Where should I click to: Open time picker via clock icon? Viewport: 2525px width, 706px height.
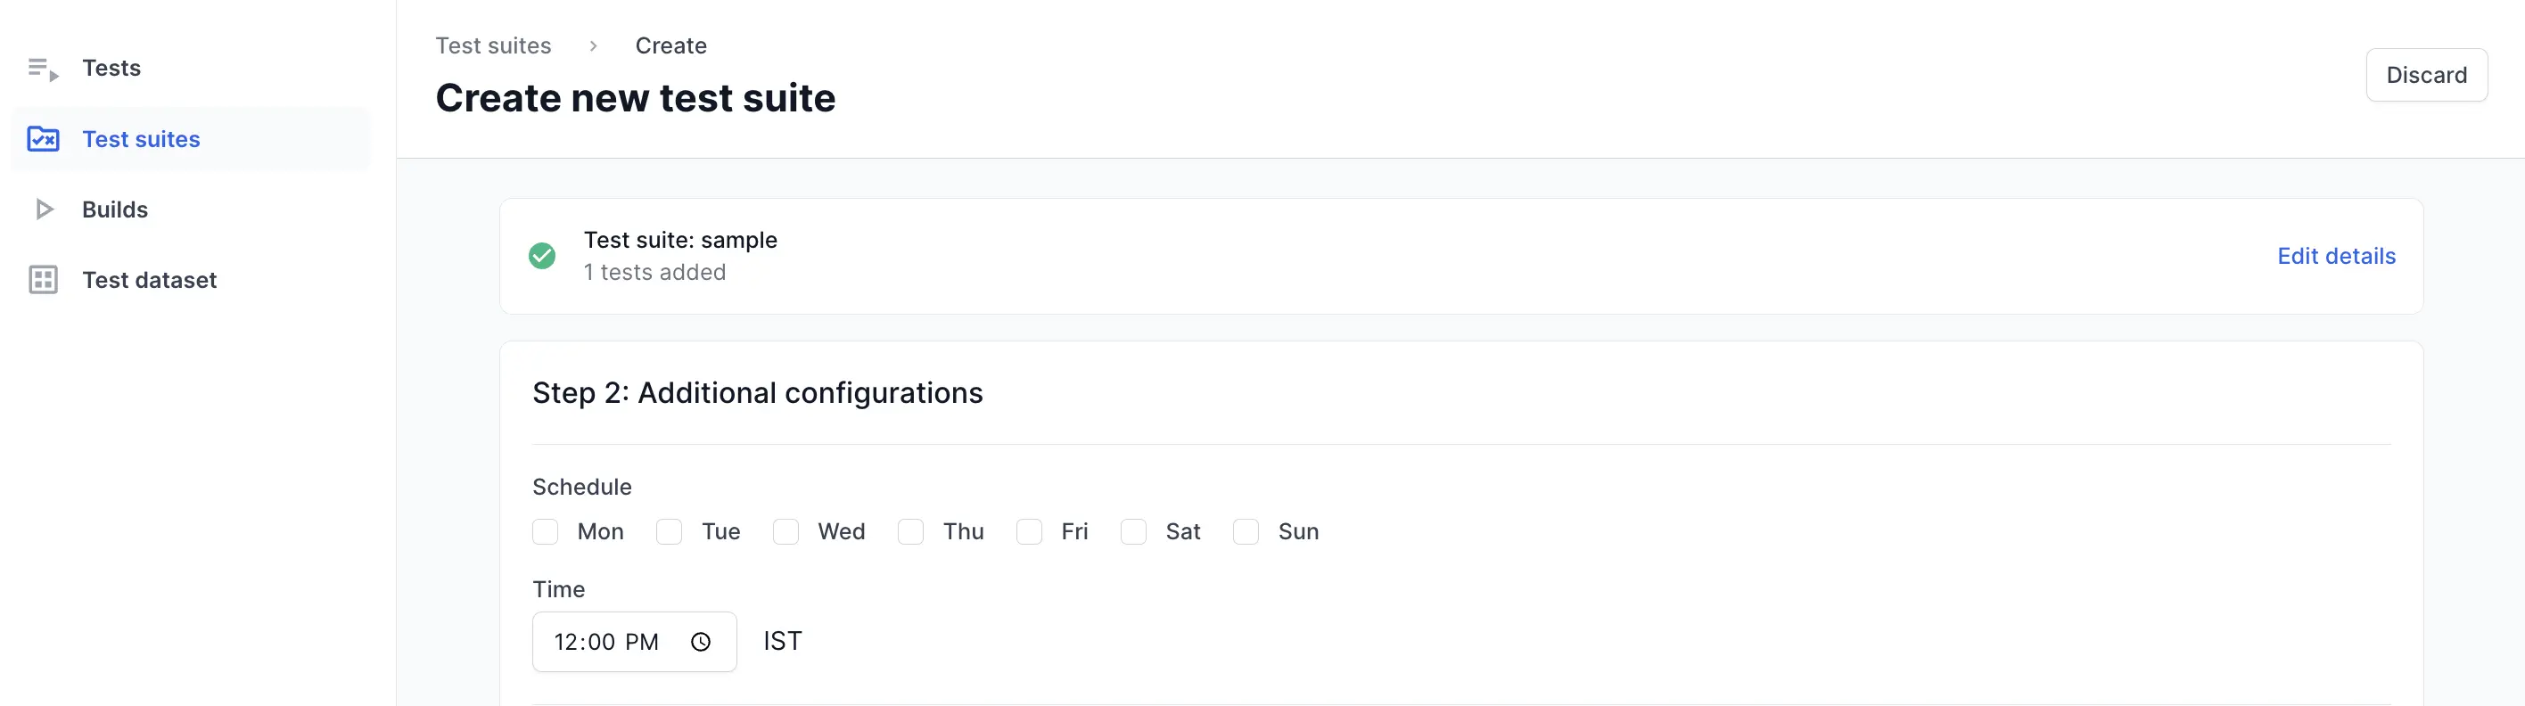coord(701,642)
